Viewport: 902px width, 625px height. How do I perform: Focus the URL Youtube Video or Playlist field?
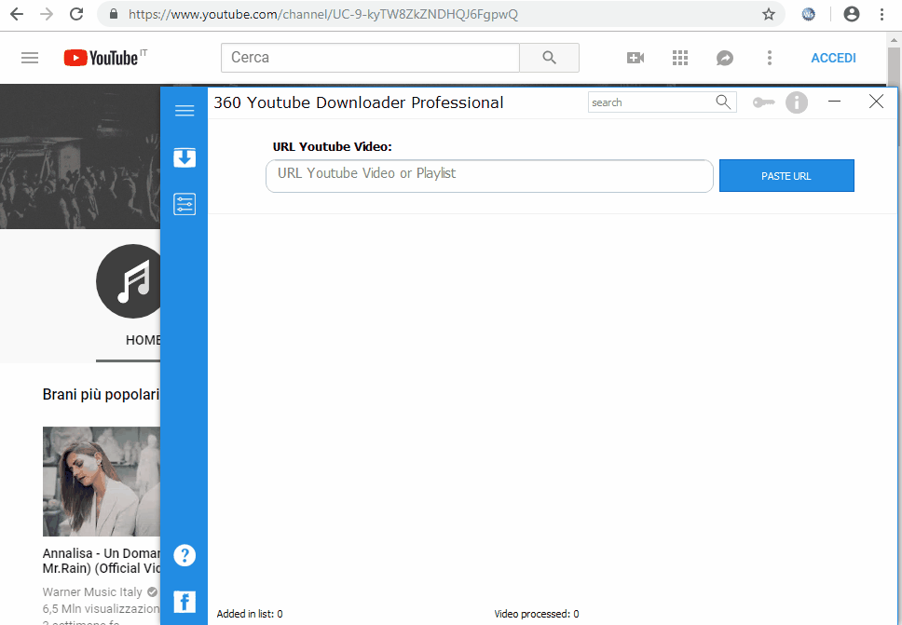[489, 176]
